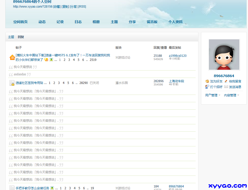This screenshot has width=248, height=190.
Task: Open the 留言板 navigation item
Action: point(152,22)
